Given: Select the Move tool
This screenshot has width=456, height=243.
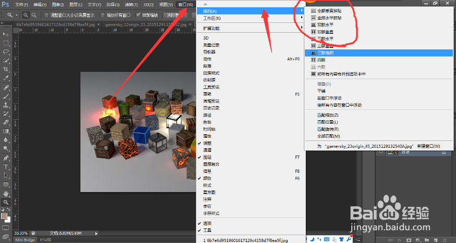Looking at the screenshot, I should click(6, 34).
